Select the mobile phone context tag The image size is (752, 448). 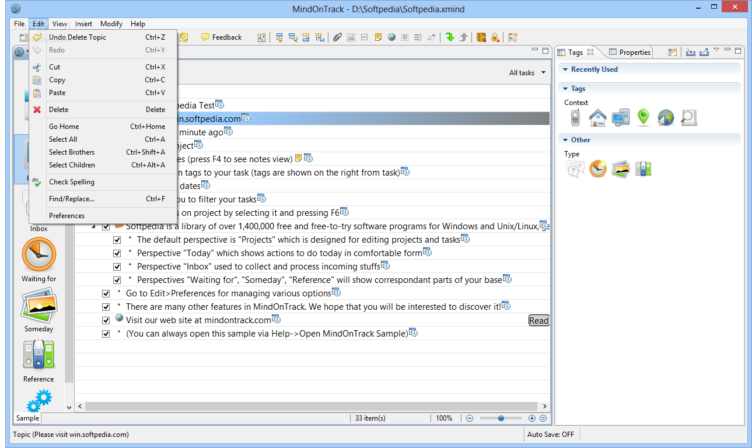coord(575,118)
